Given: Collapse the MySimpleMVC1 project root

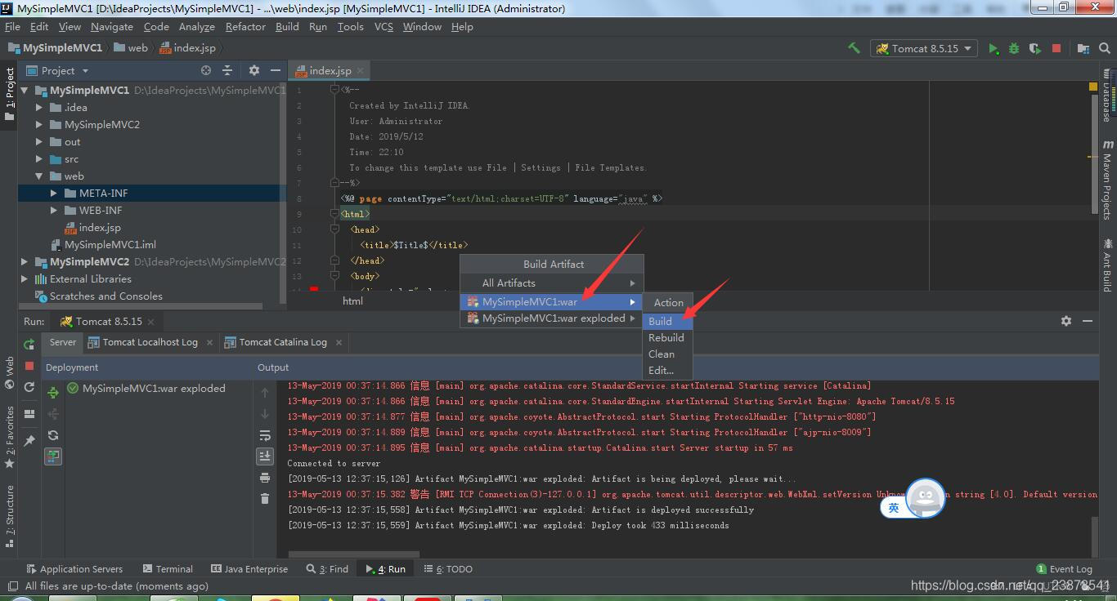Looking at the screenshot, I should tap(24, 91).
